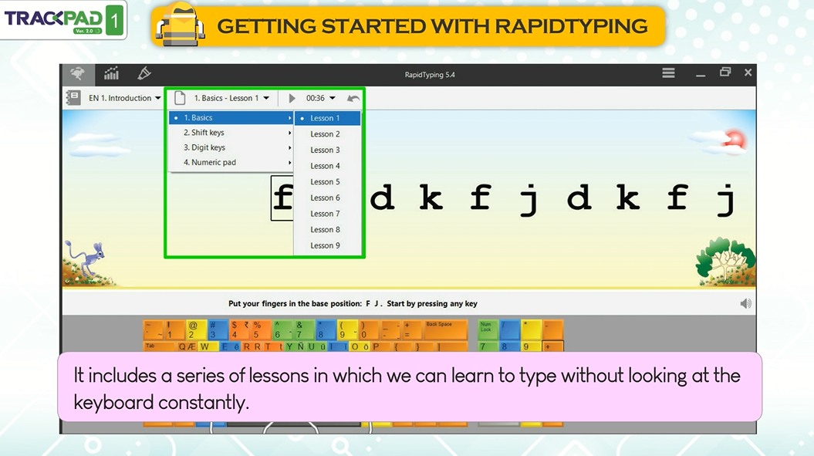Choose Lesson 7 from submenu
The image size is (814, 456).
point(328,214)
